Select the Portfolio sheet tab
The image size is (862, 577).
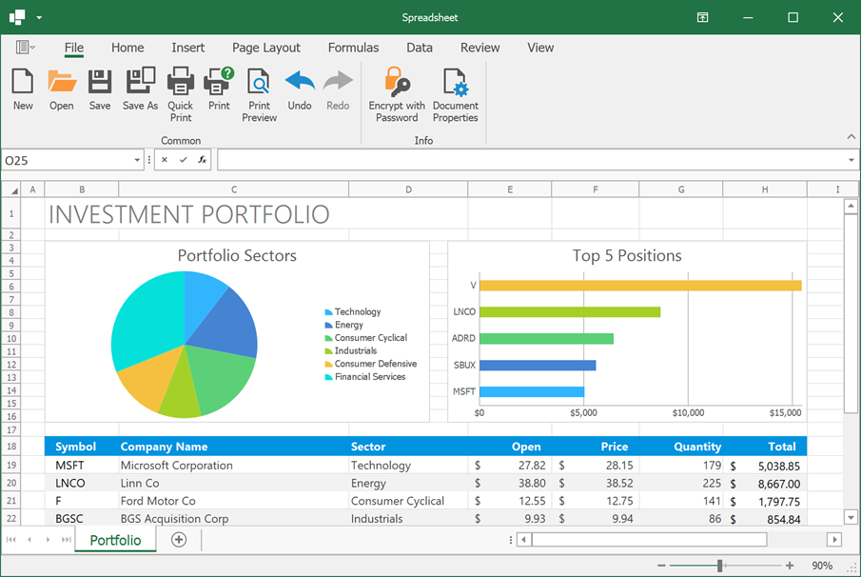click(x=115, y=540)
